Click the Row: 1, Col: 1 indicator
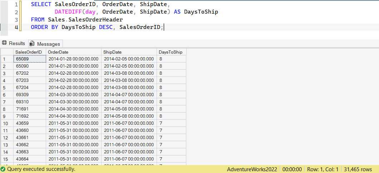 point(323,169)
